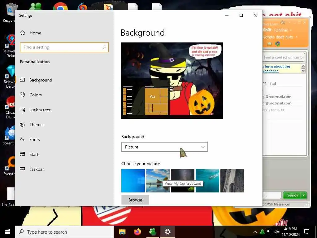317x238 pixels.
Task: Click the Start tiles icon in sidebar
Action: point(22,154)
